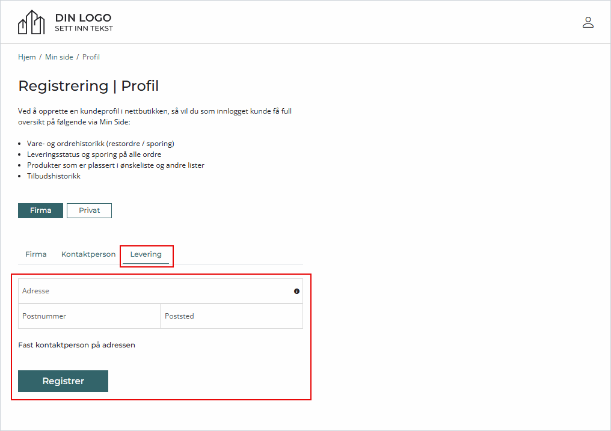Go to Hjem in the breadcrumb
611x431 pixels.
tap(27, 57)
